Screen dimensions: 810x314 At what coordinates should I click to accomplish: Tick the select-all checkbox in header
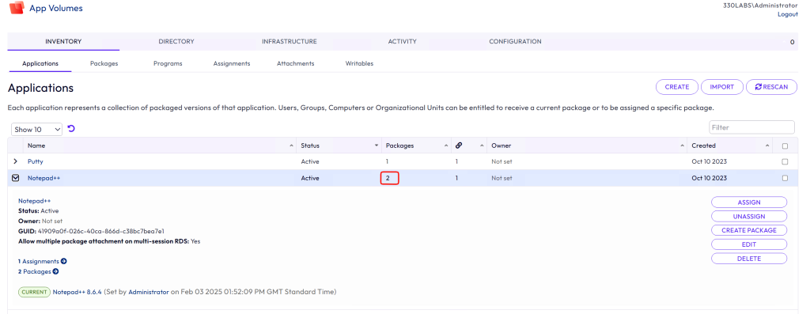[x=785, y=146]
